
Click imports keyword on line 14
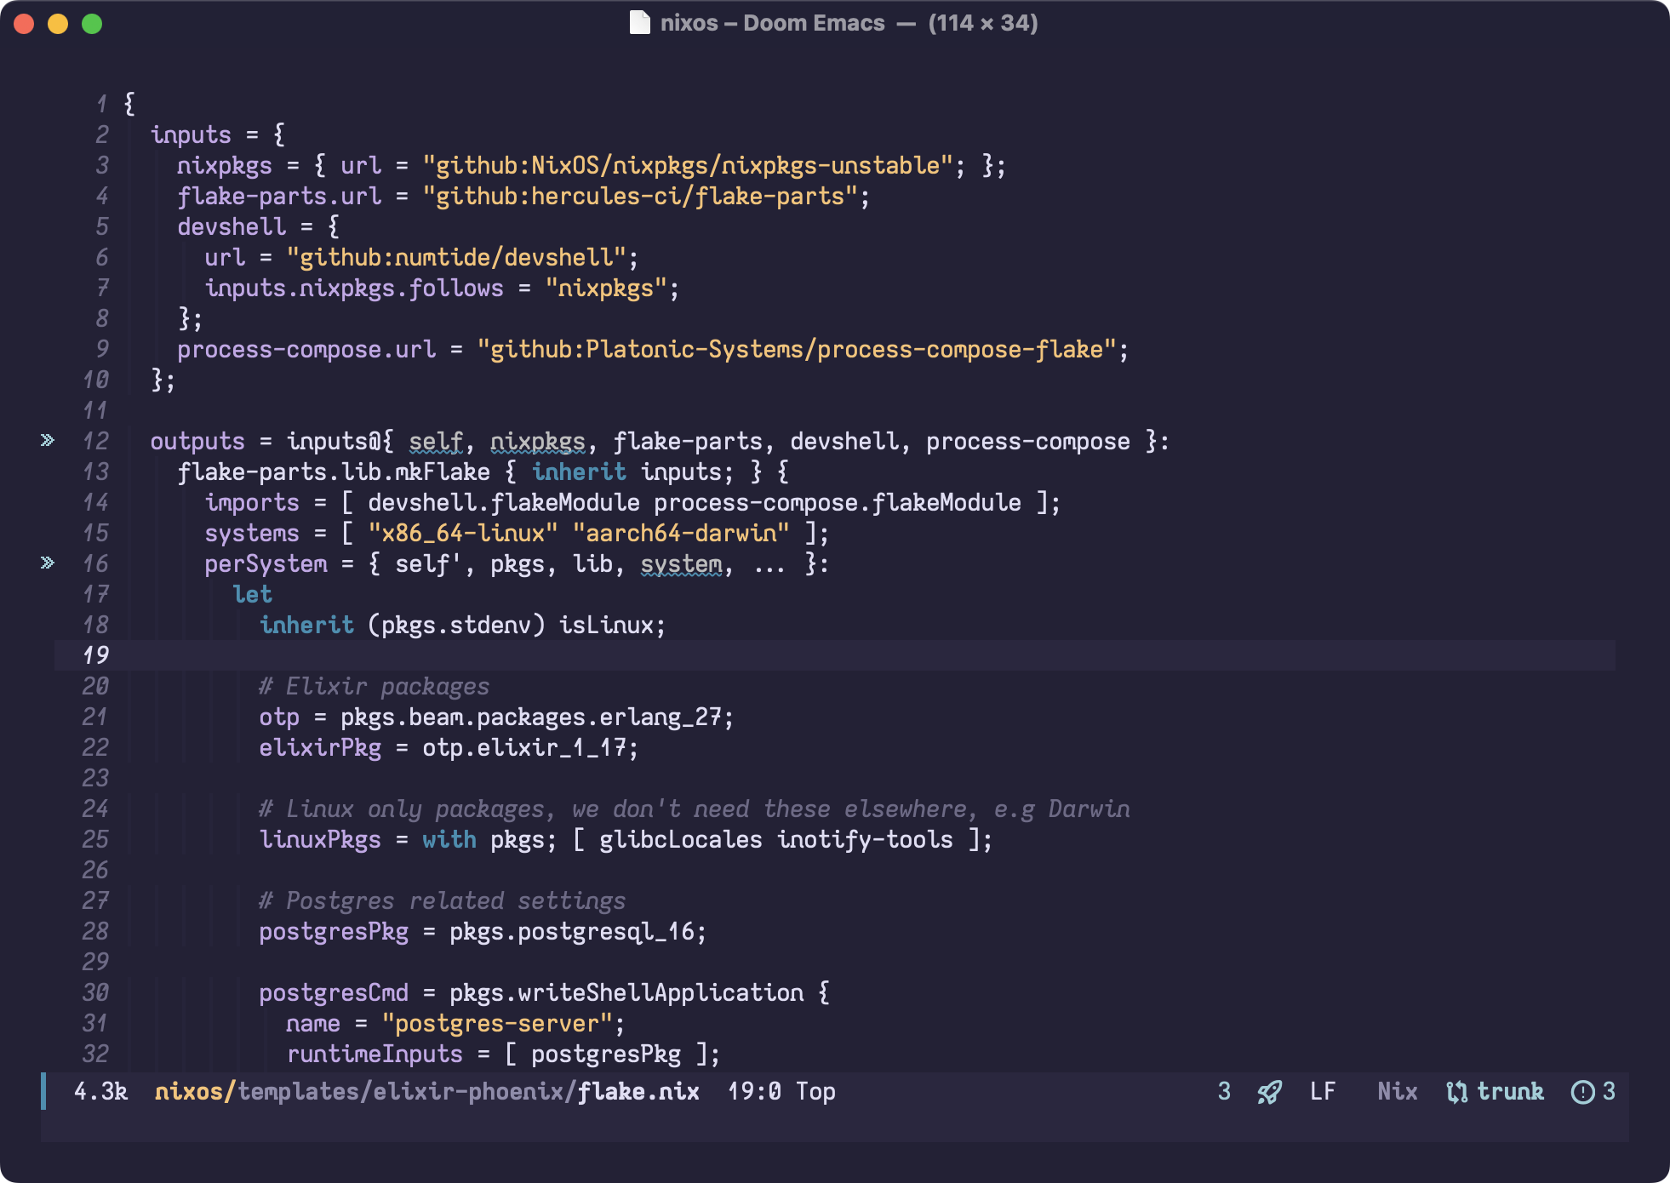point(252,502)
